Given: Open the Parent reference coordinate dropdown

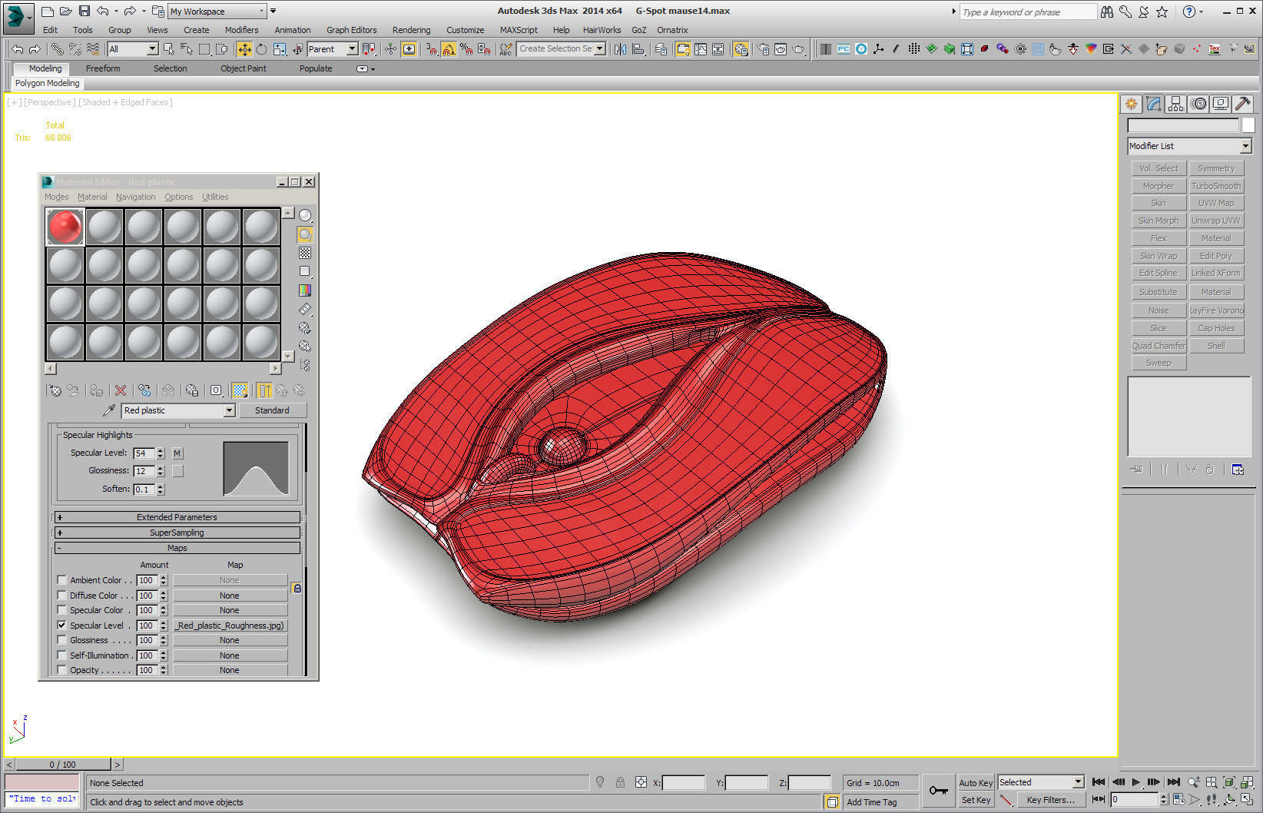Looking at the screenshot, I should click(332, 49).
